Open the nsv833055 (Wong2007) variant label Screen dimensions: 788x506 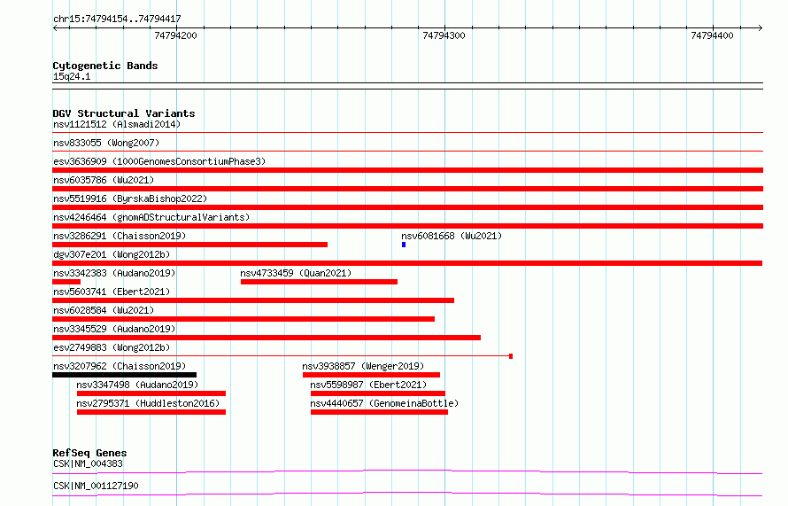106,143
